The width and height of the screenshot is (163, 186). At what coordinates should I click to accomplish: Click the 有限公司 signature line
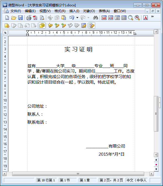pos(105,146)
